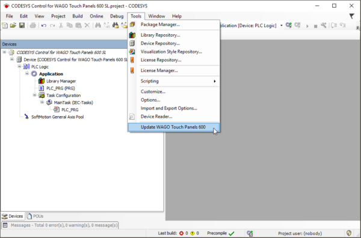The image size is (361, 238).
Task: Choose Import and Export Options...
Action: click(174, 108)
